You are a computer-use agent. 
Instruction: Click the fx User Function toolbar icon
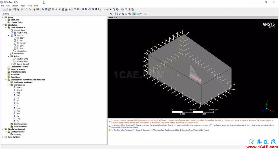coord(69,9)
